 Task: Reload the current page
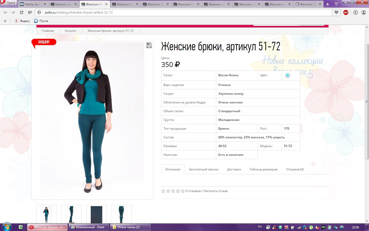pos(22,12)
